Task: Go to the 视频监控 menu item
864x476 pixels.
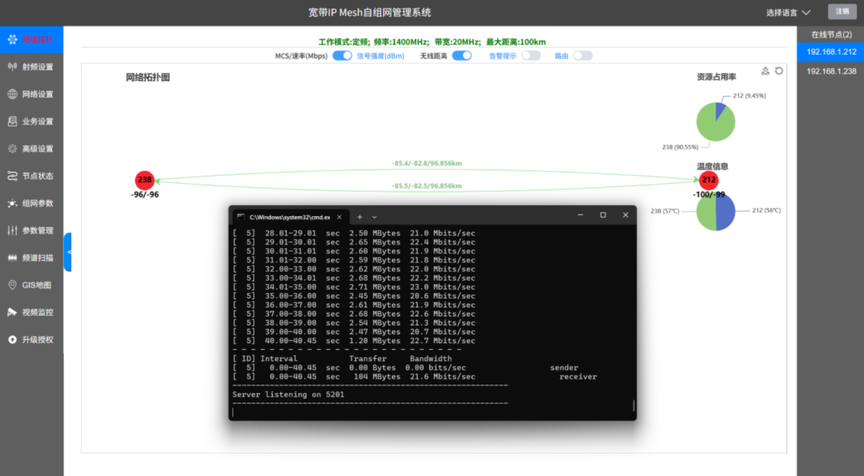Action: pyautogui.click(x=32, y=312)
